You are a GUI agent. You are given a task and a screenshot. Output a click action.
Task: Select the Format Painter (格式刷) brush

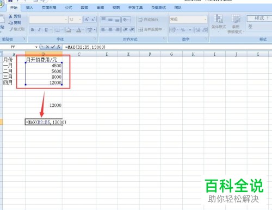point(17,29)
